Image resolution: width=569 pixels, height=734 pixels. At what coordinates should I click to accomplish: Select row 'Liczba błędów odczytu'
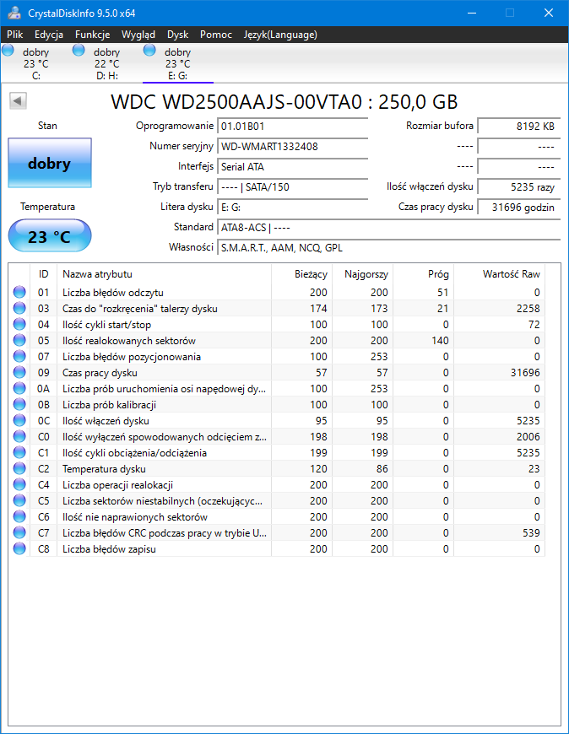tap(276, 292)
